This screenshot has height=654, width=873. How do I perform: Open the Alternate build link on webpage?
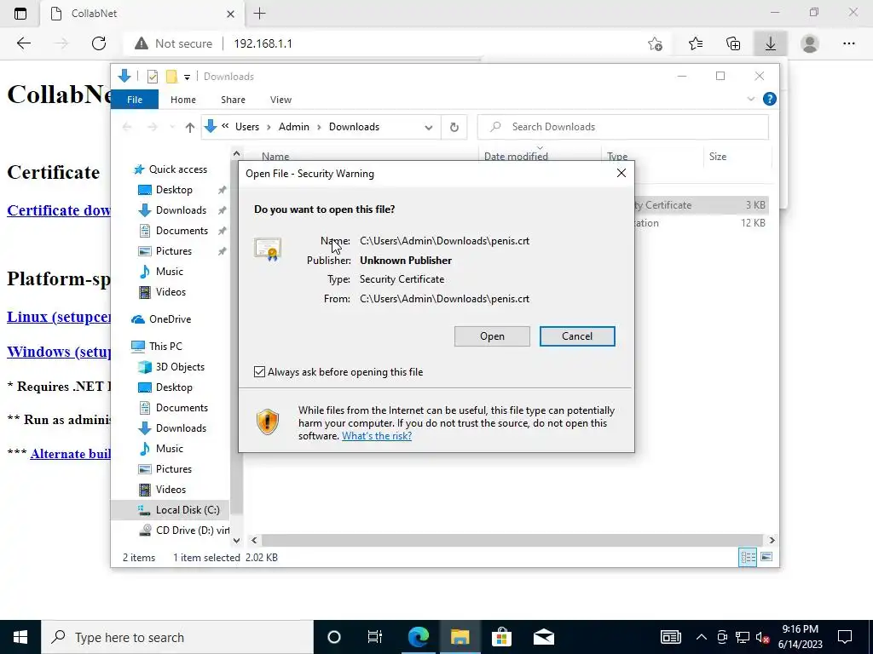coord(70,454)
